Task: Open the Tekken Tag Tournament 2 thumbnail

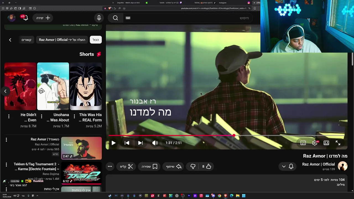Action: pos(81,173)
